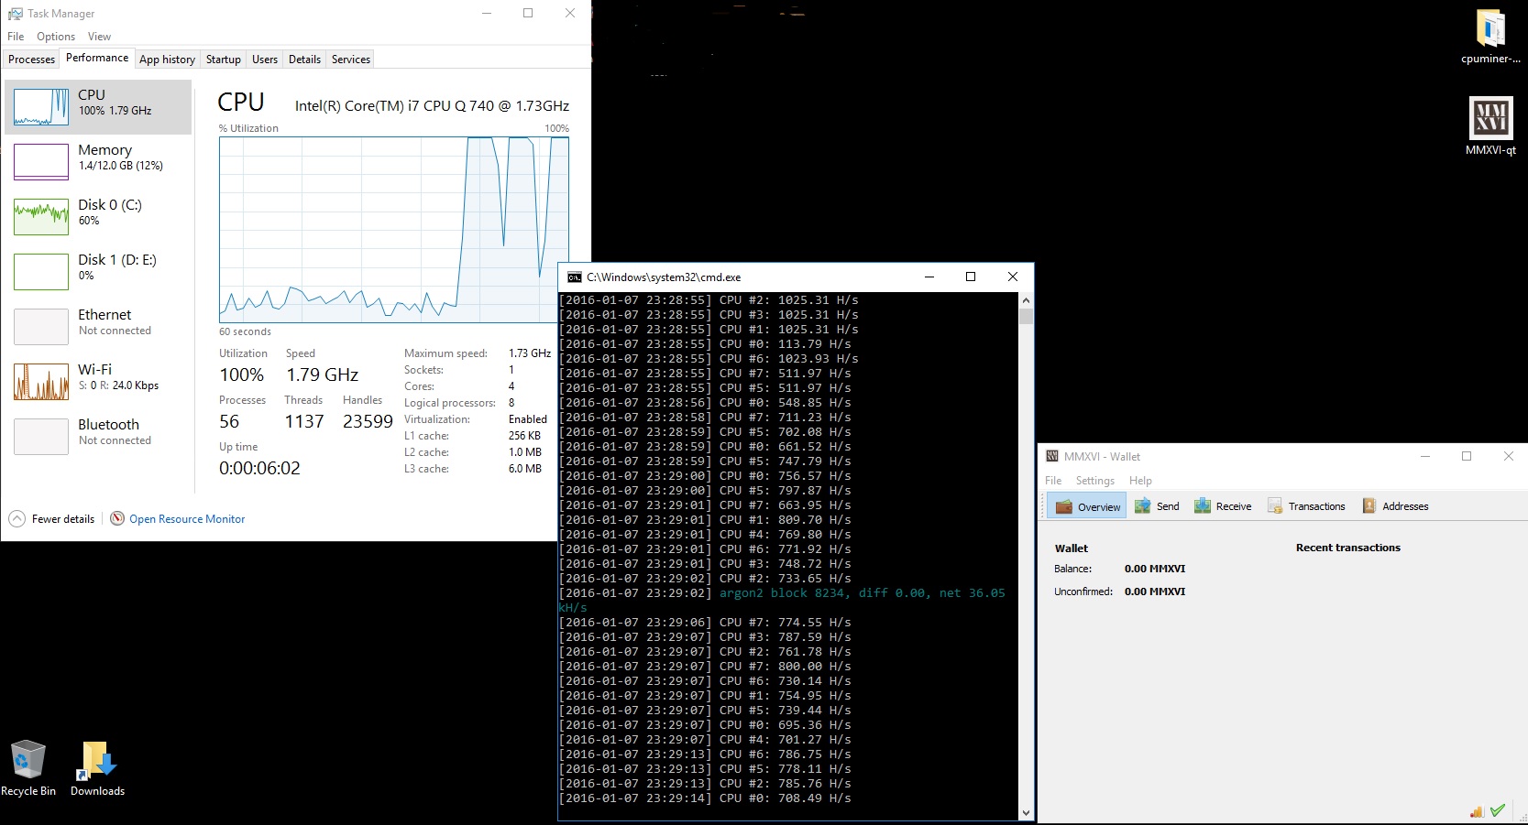Open the wallet Send page
The height and width of the screenshot is (825, 1528).
click(x=1157, y=506)
